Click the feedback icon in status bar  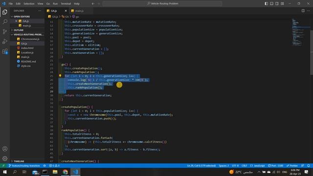pos(303,166)
